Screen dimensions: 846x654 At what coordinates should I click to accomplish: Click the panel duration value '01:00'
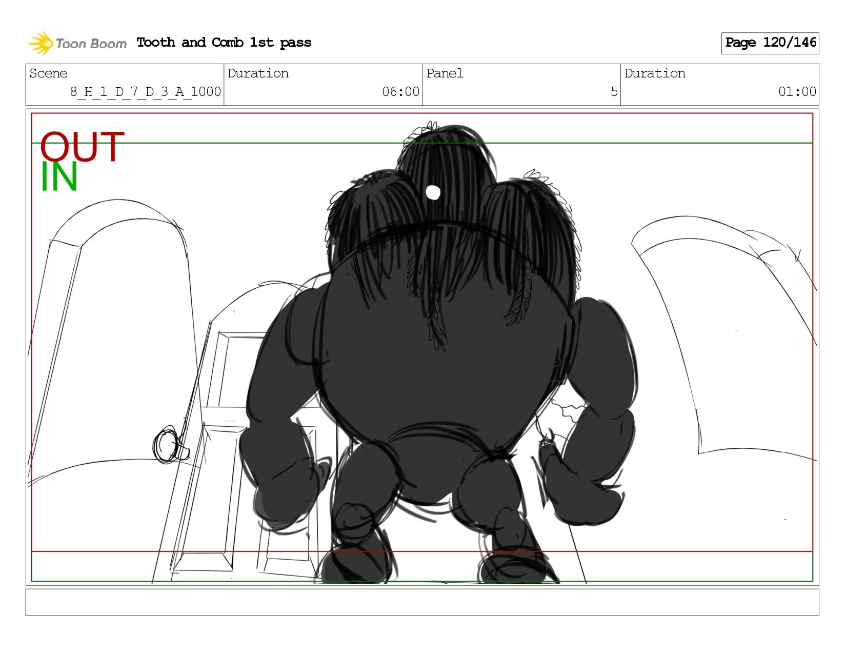(797, 92)
